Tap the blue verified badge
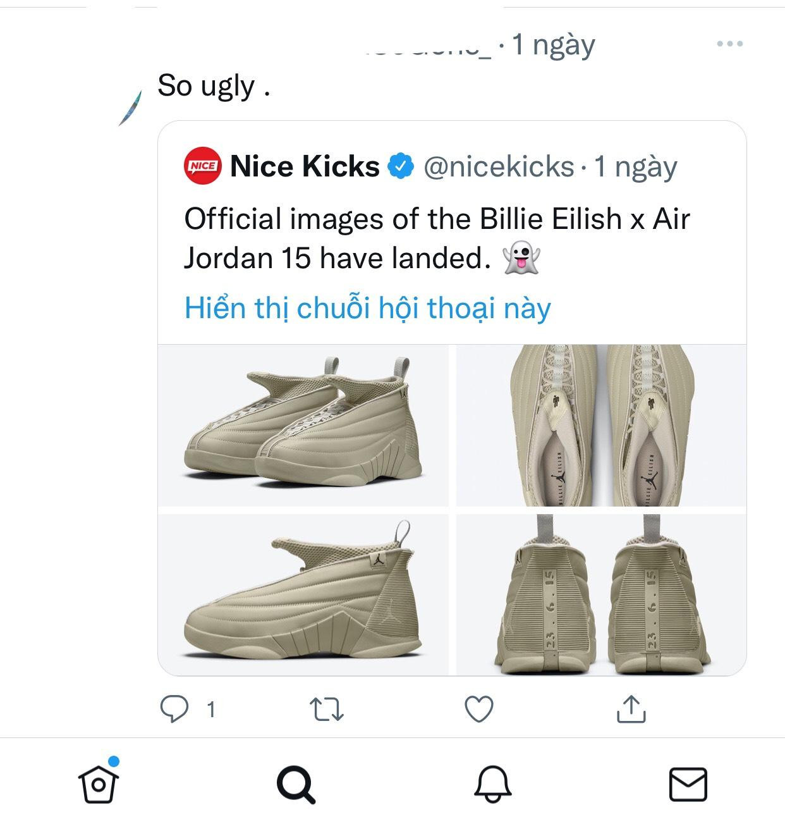The height and width of the screenshot is (831, 785). (400, 166)
